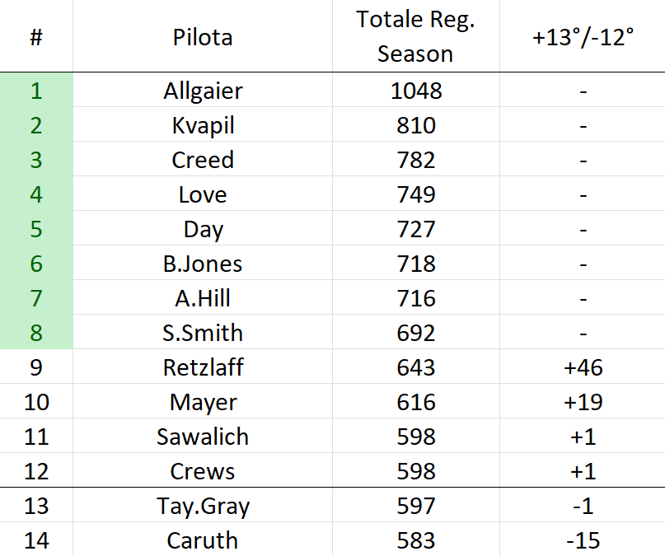This screenshot has width=665, height=556.
Task: Click the 727 total for Day
Action: coord(415,228)
